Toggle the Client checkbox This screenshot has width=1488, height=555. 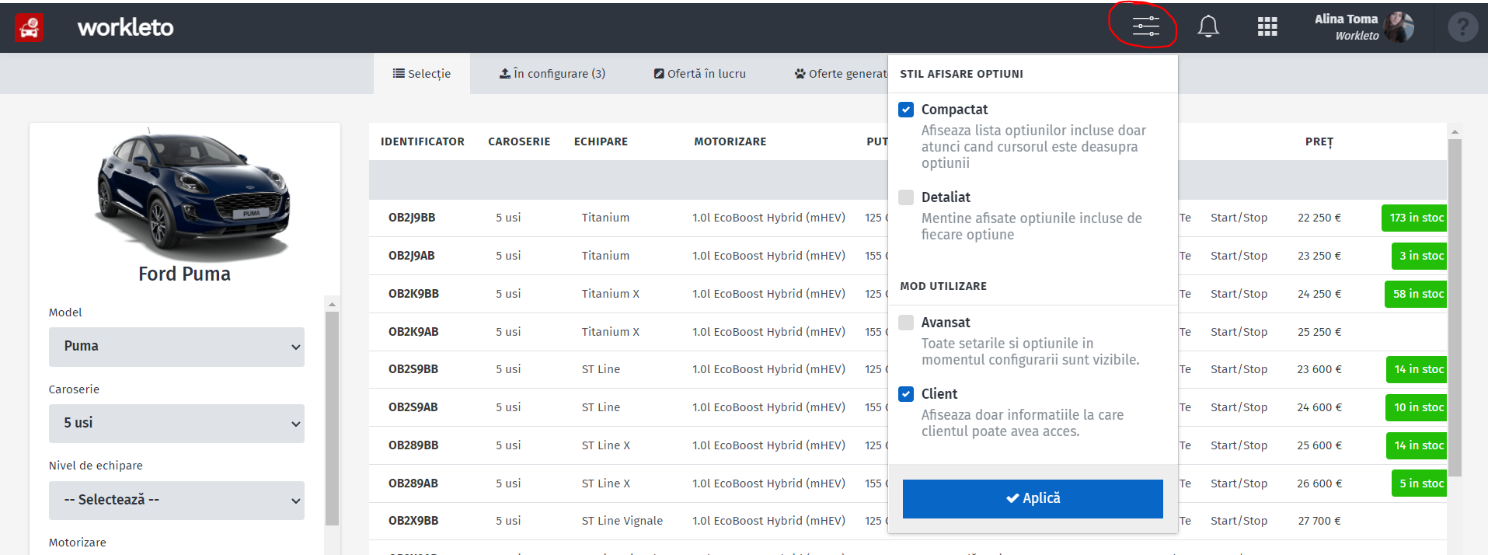pos(906,394)
